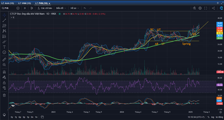The image size is (224, 120).
Task: Set time range to 1y
Action: tap(16, 117)
